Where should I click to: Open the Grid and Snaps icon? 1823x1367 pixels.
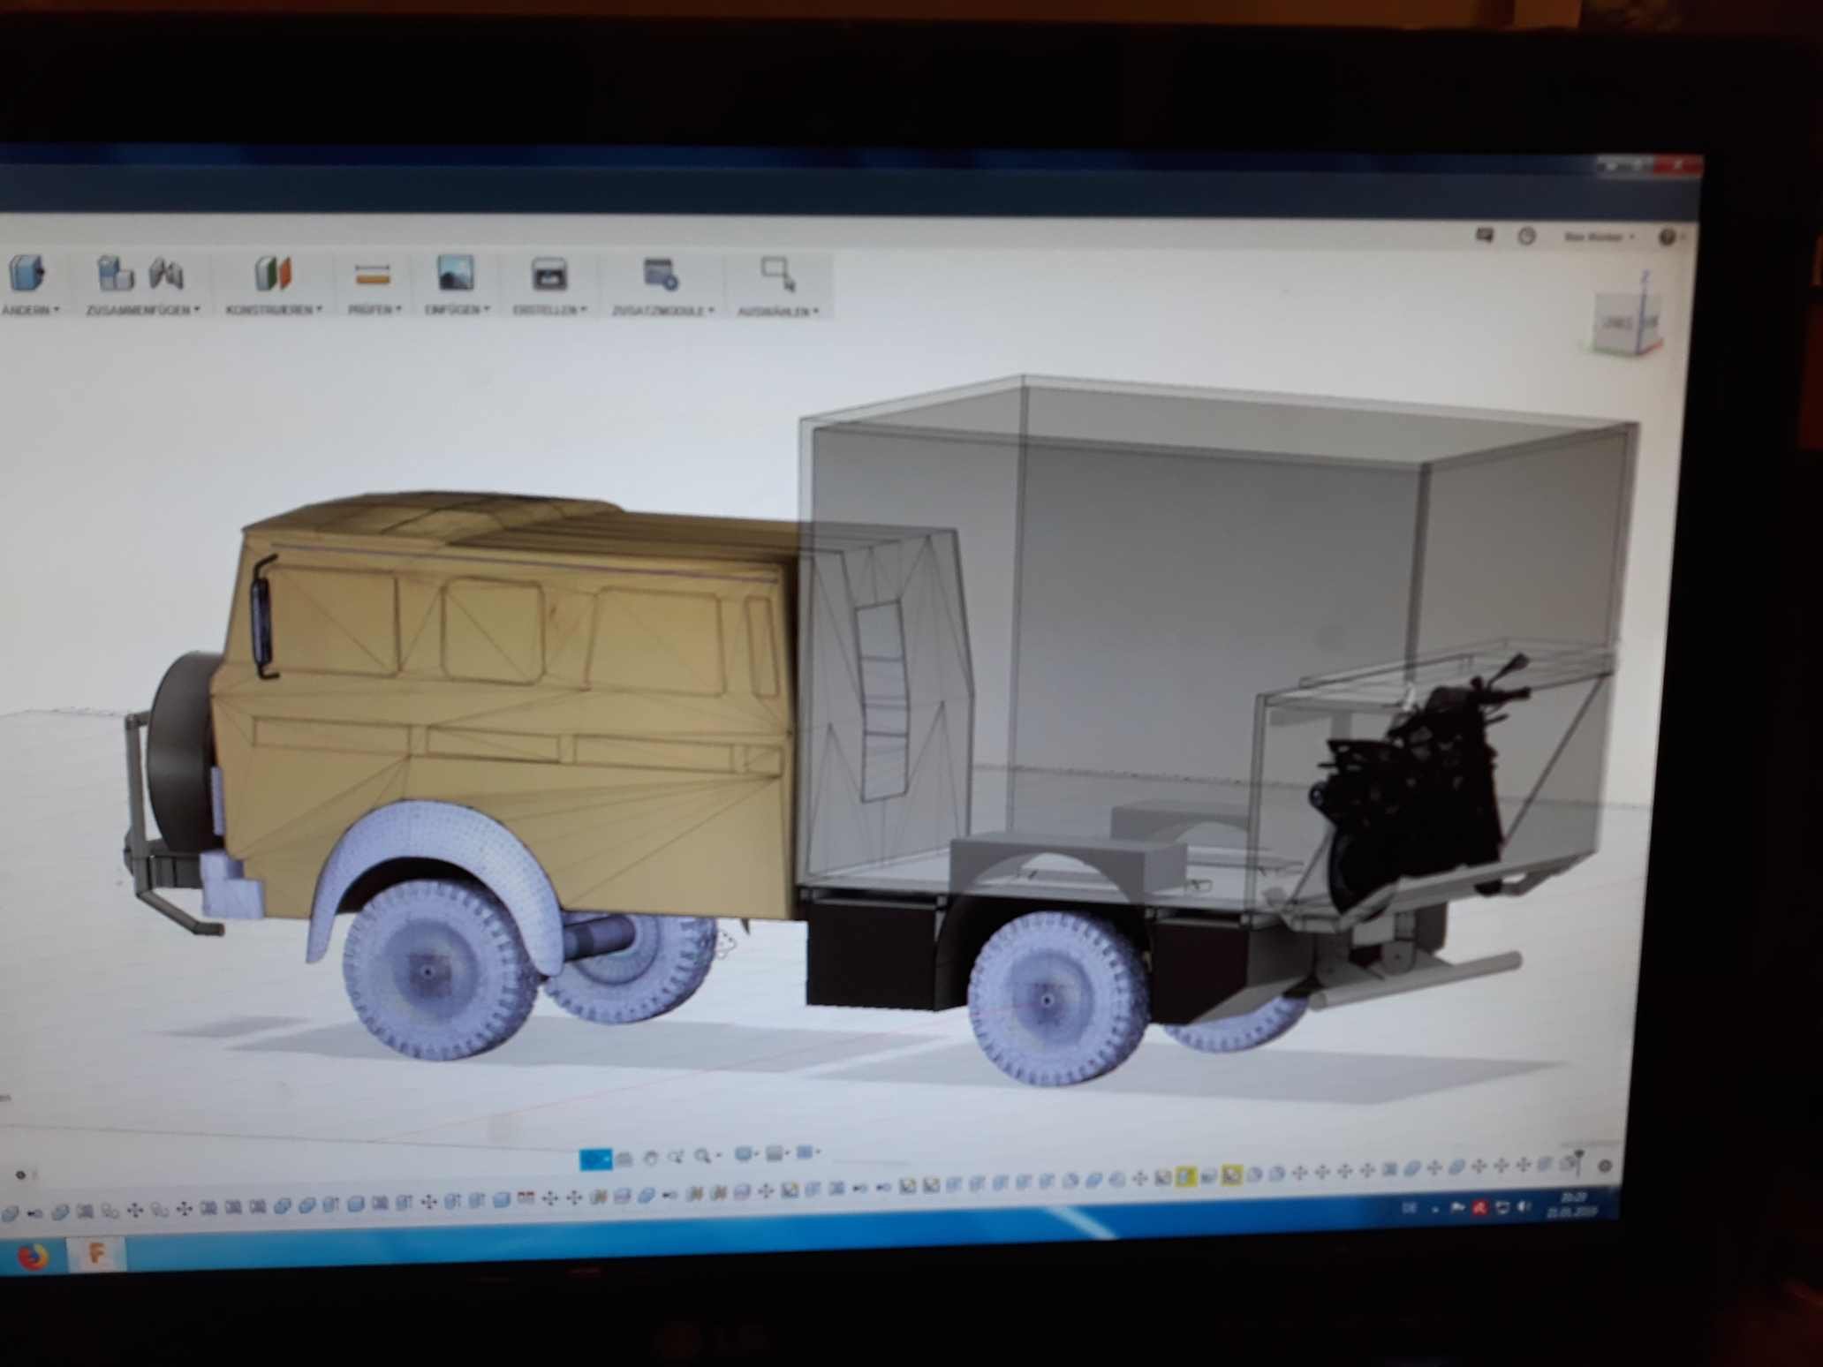(775, 1153)
